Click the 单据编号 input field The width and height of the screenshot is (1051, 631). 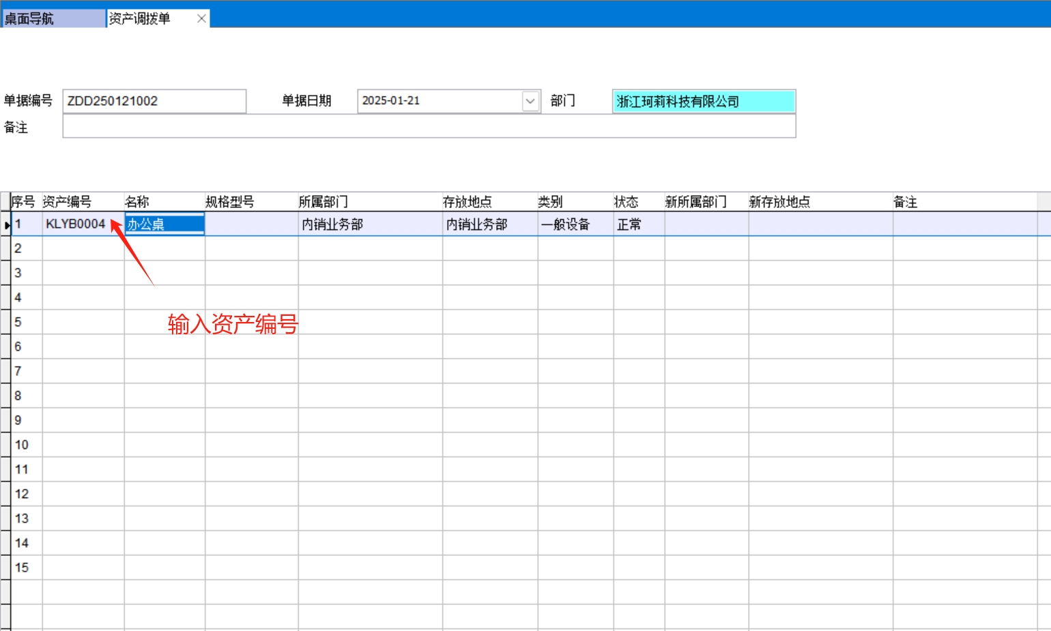(154, 101)
